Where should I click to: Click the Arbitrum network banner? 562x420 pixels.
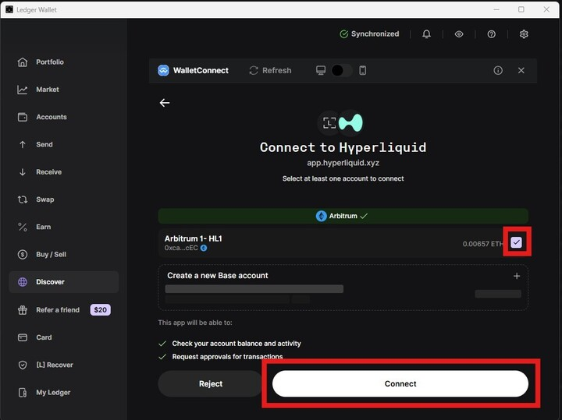coord(343,216)
